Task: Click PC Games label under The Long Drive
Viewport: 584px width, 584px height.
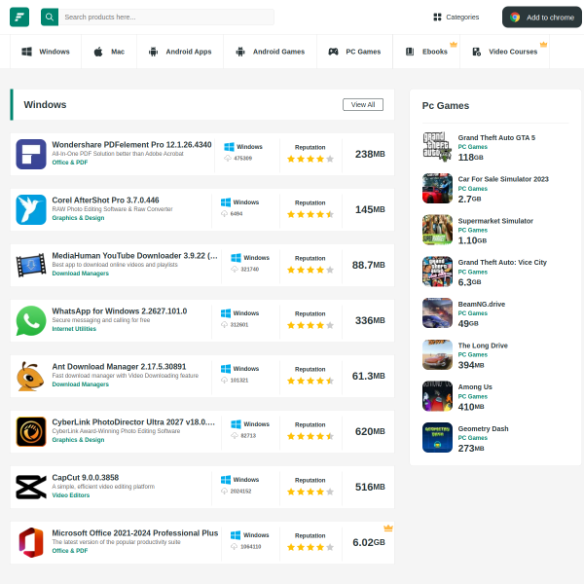Action: pyautogui.click(x=473, y=355)
